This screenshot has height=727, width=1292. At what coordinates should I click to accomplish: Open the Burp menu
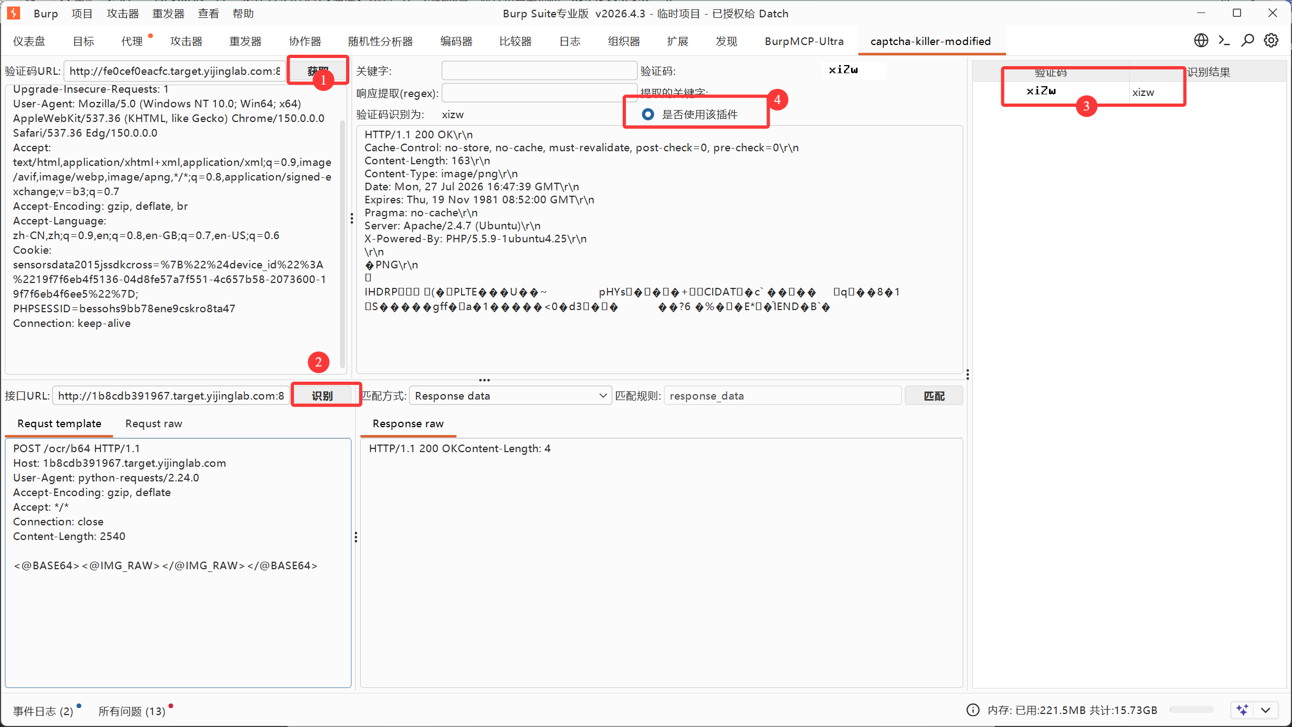point(46,14)
